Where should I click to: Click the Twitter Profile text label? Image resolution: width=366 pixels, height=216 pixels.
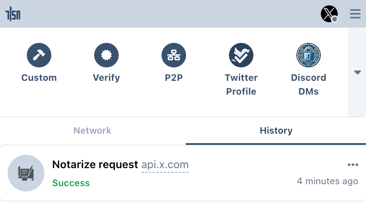click(x=241, y=85)
